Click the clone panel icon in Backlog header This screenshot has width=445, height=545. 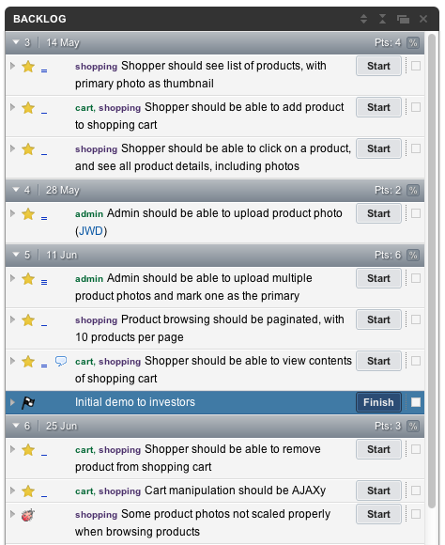pyautogui.click(x=403, y=19)
